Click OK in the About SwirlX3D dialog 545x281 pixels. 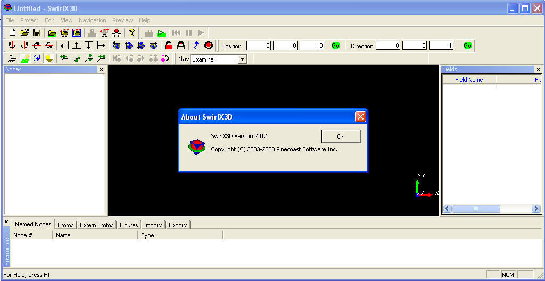click(x=341, y=137)
